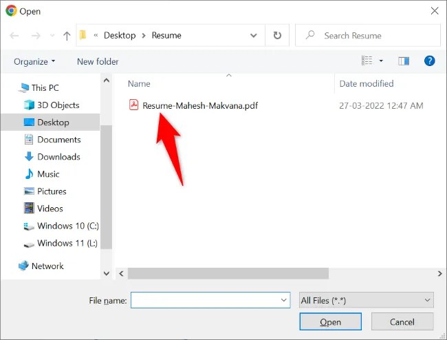Click the Videos filmstrip icon
Image resolution: width=447 pixels, height=340 pixels.
(x=29, y=209)
